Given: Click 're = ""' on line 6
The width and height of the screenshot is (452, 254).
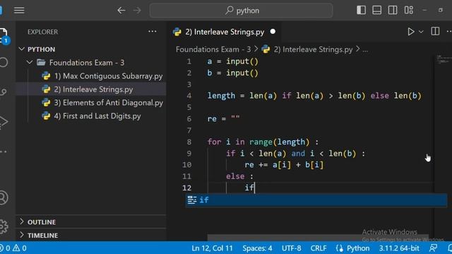Looking at the screenshot, I should pyautogui.click(x=224, y=119).
